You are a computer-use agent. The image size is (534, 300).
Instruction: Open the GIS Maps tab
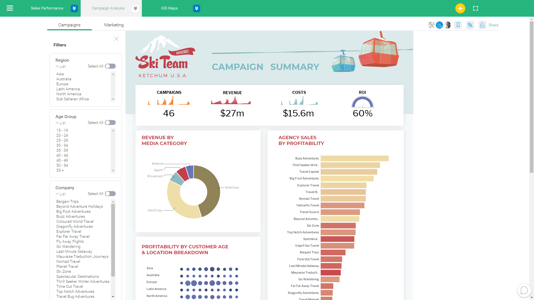point(169,8)
